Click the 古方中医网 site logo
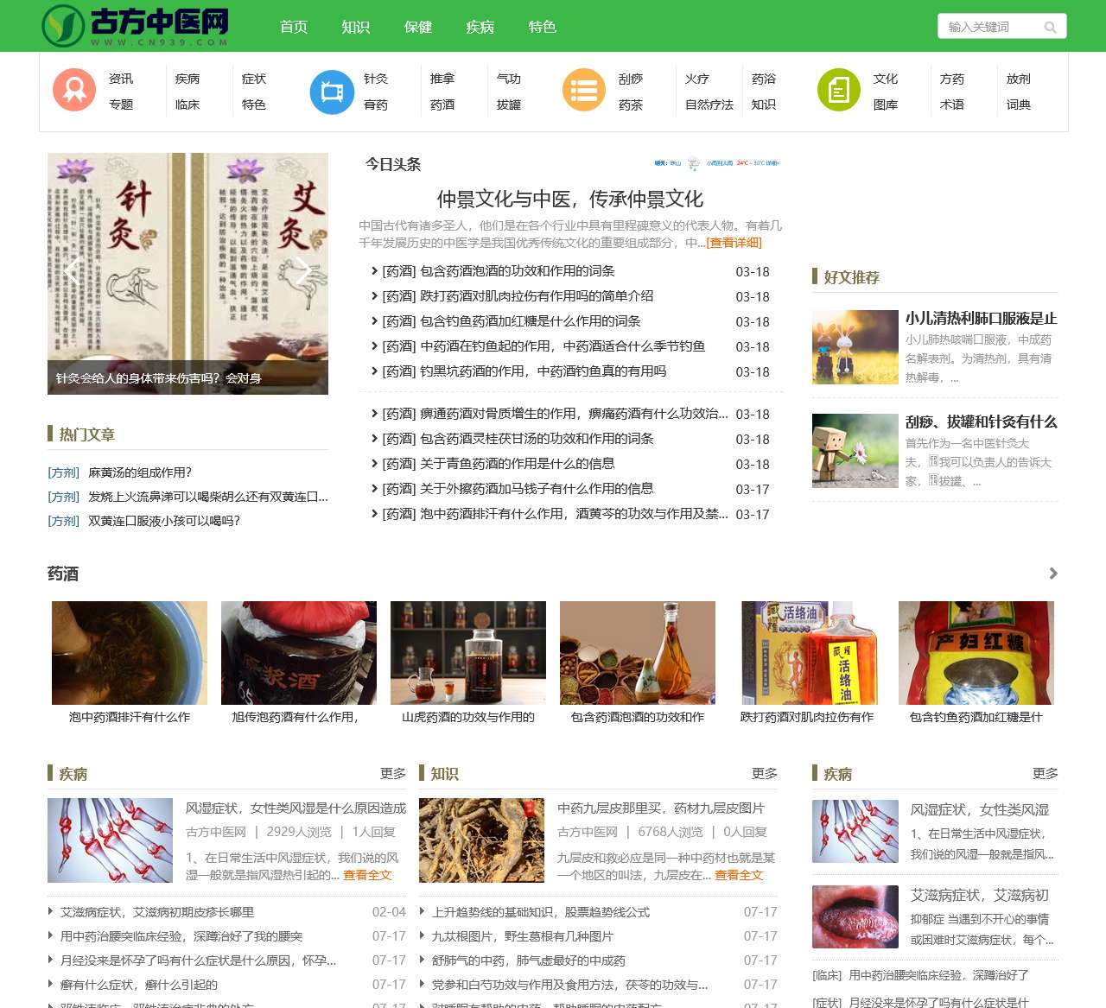The width and height of the screenshot is (1106, 1008). [x=136, y=26]
